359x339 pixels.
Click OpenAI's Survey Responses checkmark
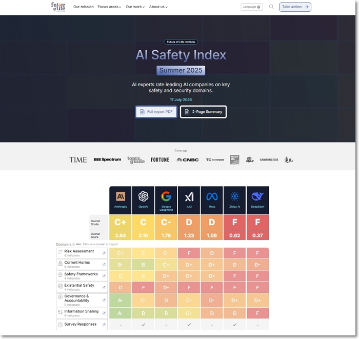(x=143, y=325)
